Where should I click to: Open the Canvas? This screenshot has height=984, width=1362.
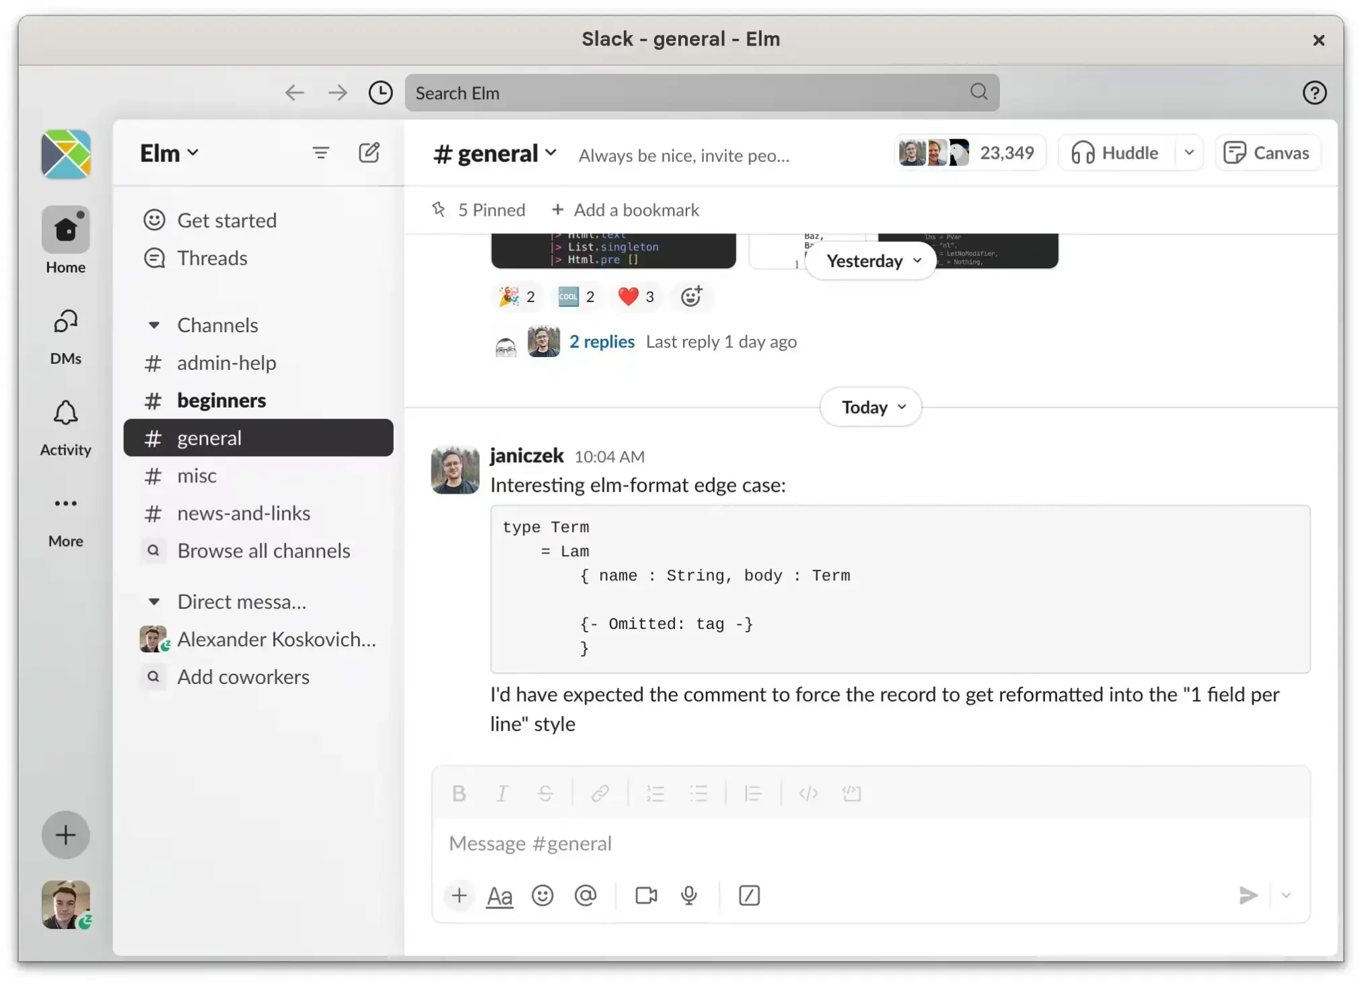pyautogui.click(x=1267, y=153)
